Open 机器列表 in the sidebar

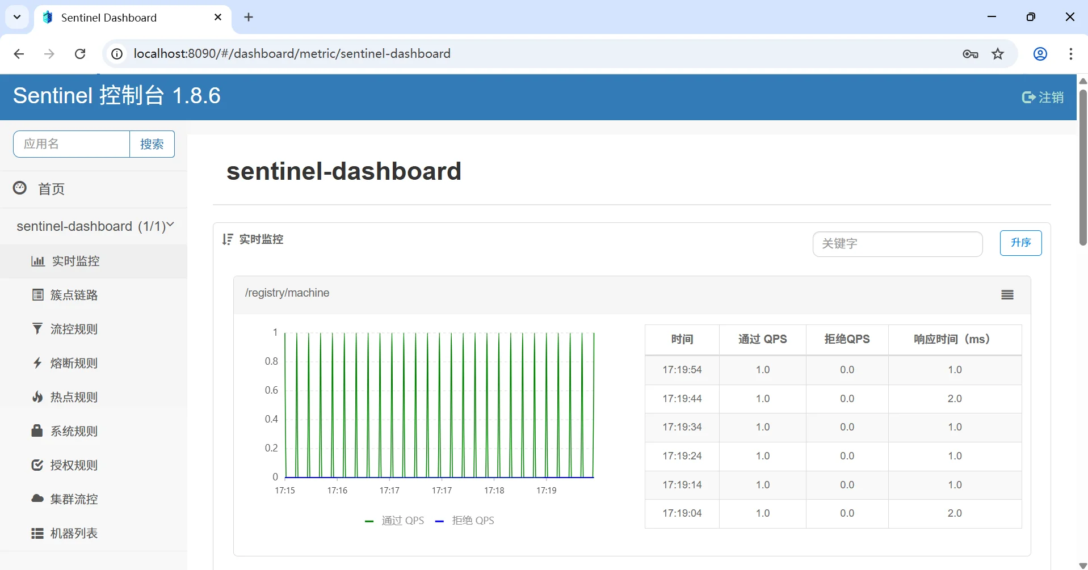94,533
